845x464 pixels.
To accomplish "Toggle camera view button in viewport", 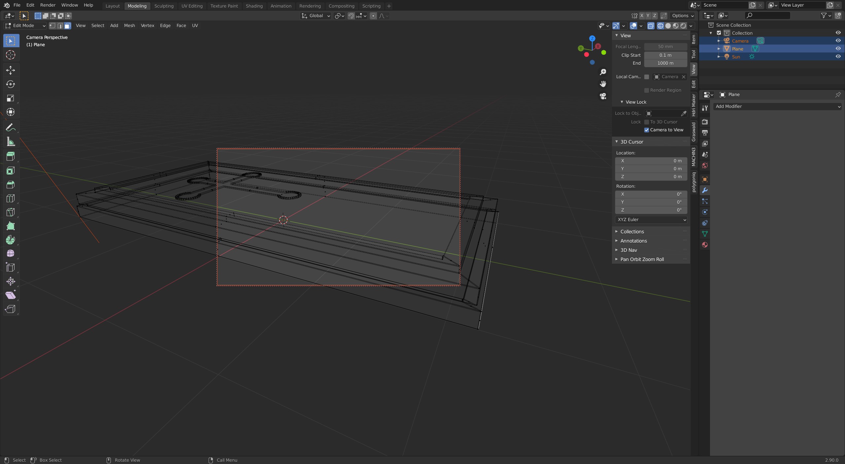I will pos(603,96).
